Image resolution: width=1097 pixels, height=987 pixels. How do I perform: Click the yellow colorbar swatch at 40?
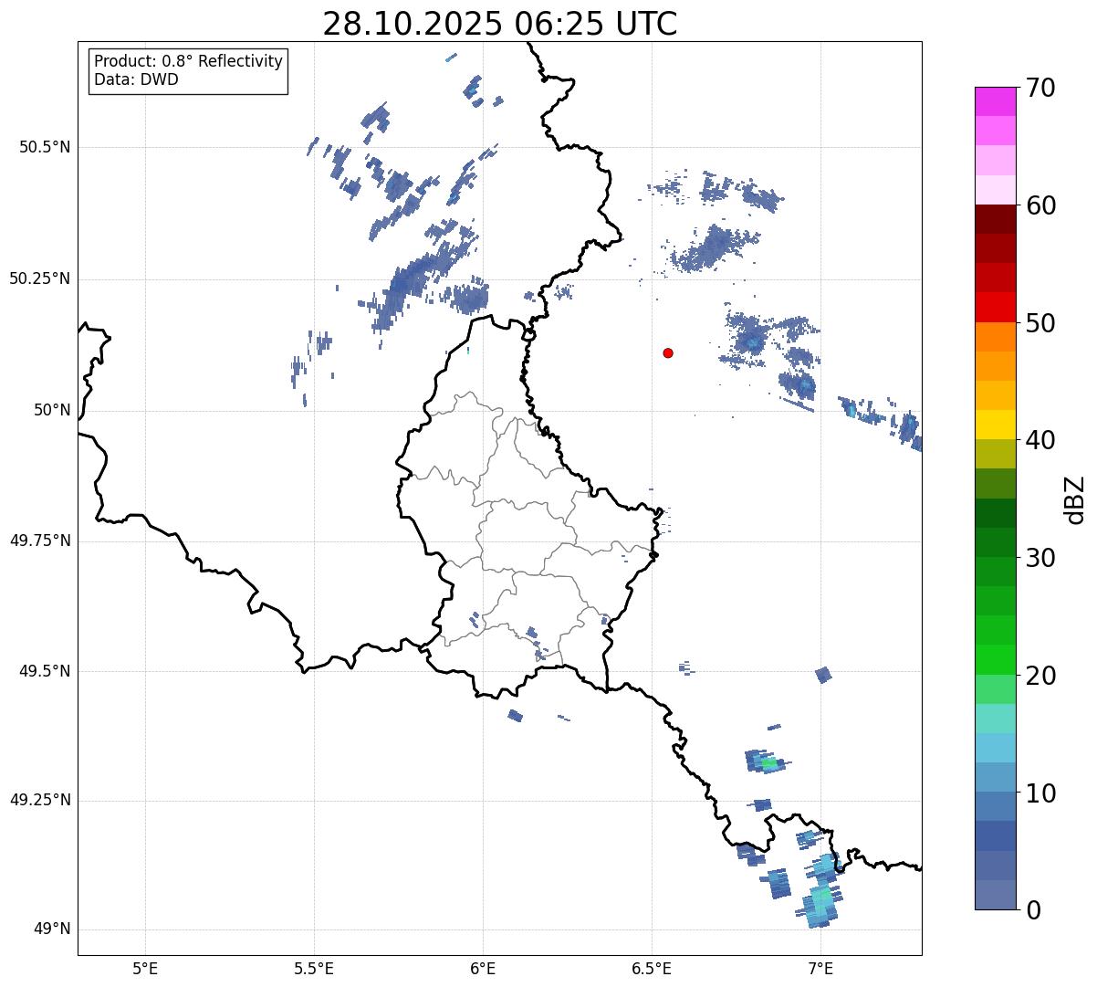point(995,425)
